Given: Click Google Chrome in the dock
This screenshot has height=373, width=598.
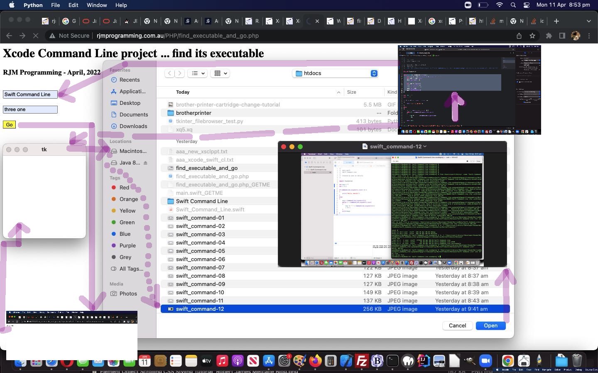Looking at the screenshot, I should point(508,361).
